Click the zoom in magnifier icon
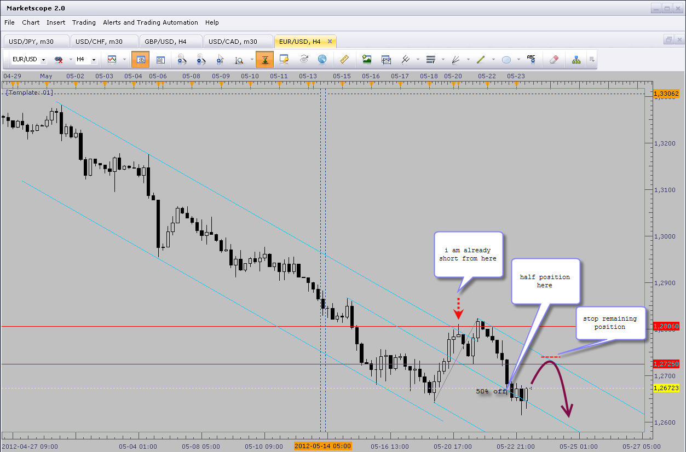Viewport: 686px width, 452px height. [x=182, y=59]
